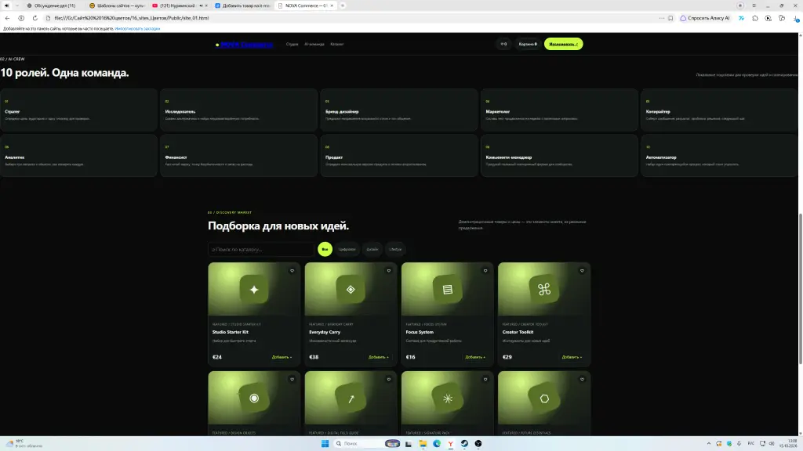
Task: Reload the page with browser refresh icon
Action: [x=35, y=18]
